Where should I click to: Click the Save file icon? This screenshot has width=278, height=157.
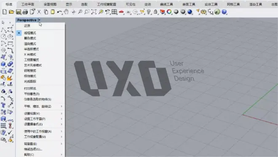tap(18, 12)
